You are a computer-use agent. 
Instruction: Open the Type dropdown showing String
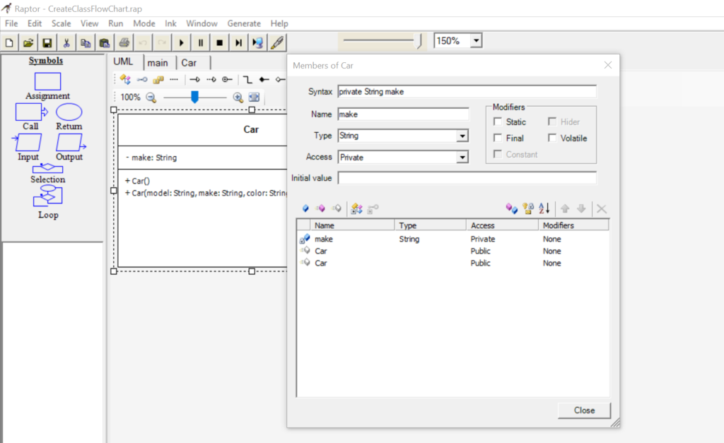[x=462, y=135]
